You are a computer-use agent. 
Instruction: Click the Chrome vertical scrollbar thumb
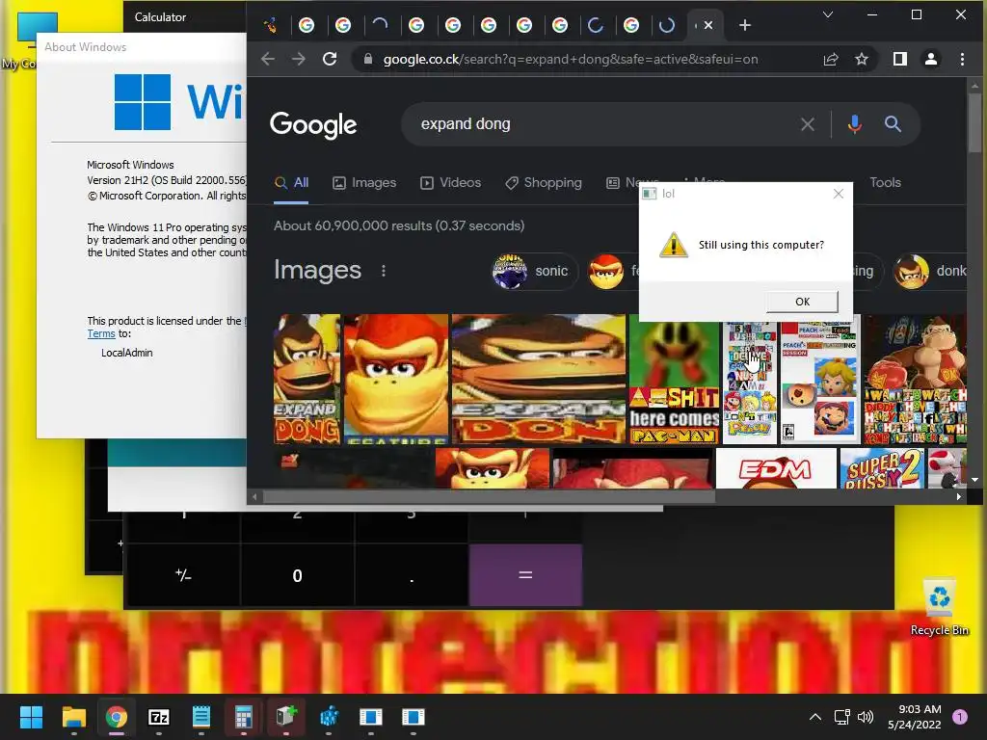click(974, 122)
